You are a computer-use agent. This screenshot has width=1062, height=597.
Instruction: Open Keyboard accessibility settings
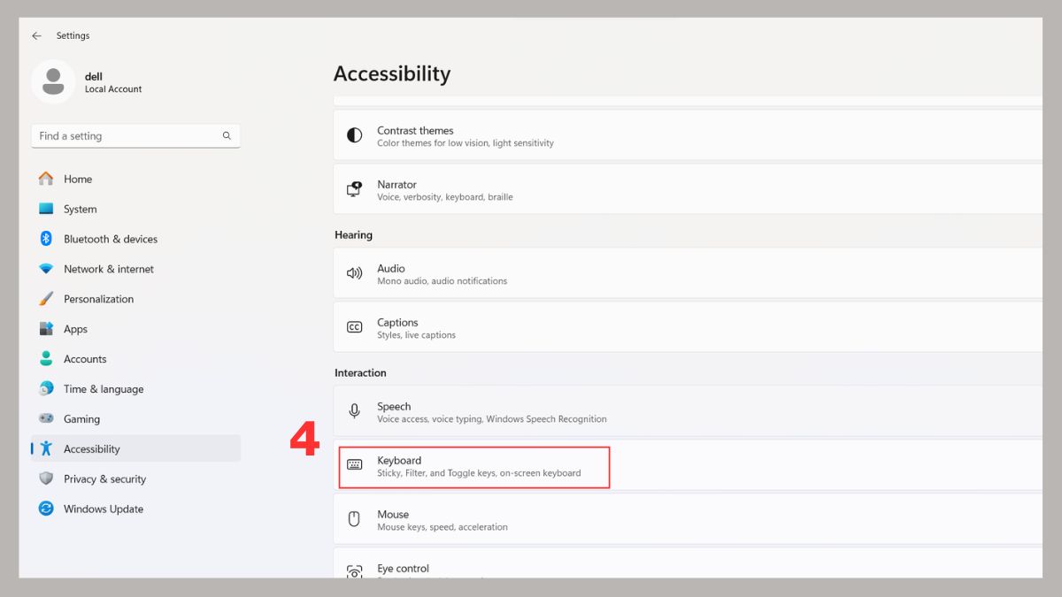(x=688, y=465)
